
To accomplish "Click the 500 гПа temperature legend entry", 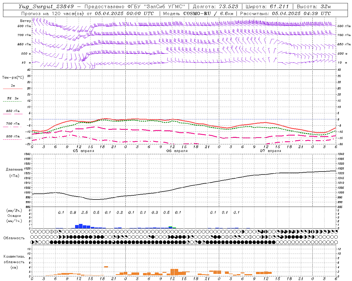I will click(13, 136).
